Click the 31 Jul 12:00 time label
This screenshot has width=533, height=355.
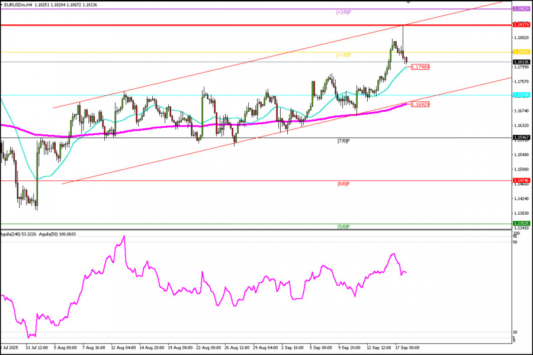coord(36,348)
